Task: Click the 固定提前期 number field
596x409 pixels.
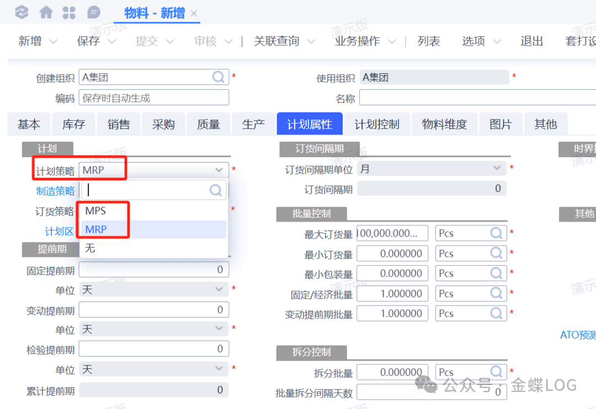Action: click(153, 270)
